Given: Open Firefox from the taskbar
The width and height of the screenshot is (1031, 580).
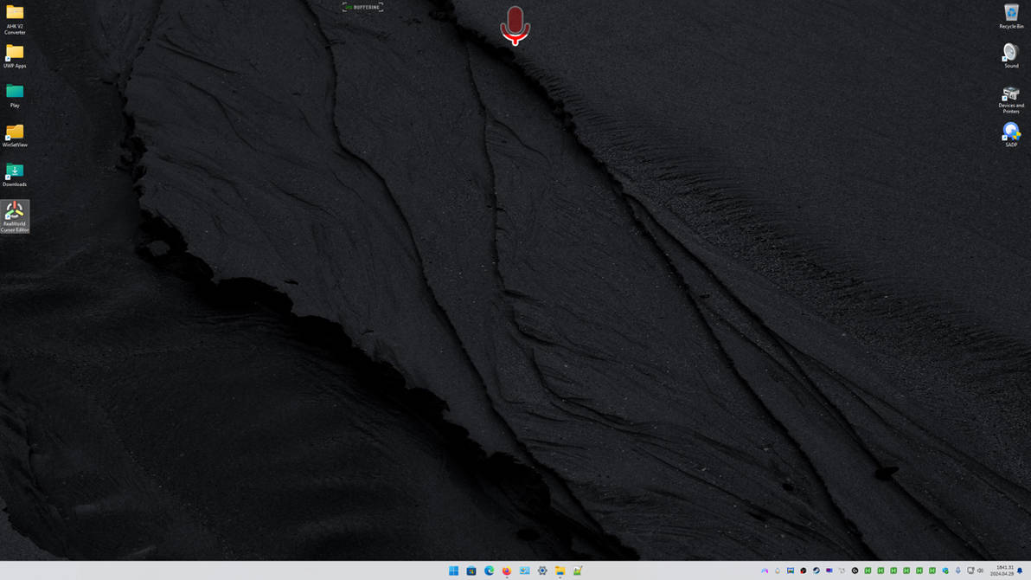Looking at the screenshot, I should pyautogui.click(x=506, y=570).
